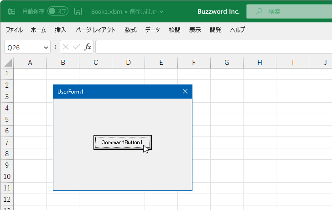Image resolution: width=332 pixels, height=210 pixels.
Task: Select row 12 header
Action: 7,199
